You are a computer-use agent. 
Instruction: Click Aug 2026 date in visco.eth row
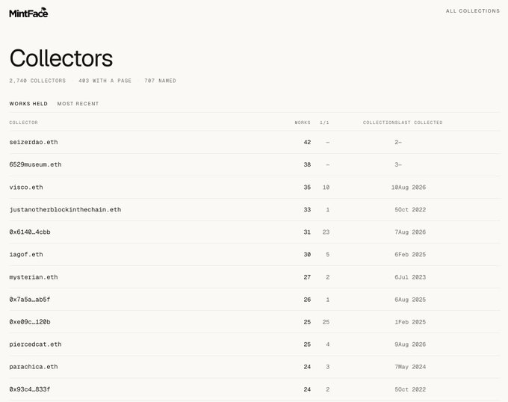[412, 188]
